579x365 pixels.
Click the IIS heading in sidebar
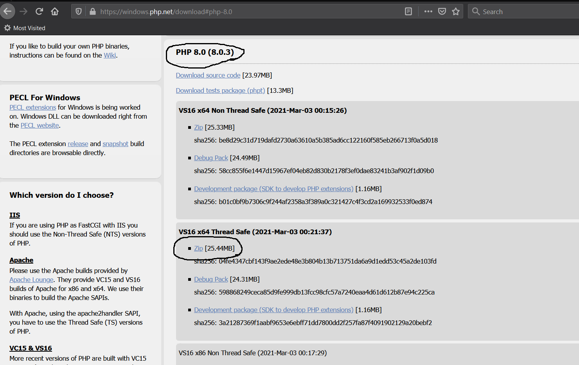point(14,215)
